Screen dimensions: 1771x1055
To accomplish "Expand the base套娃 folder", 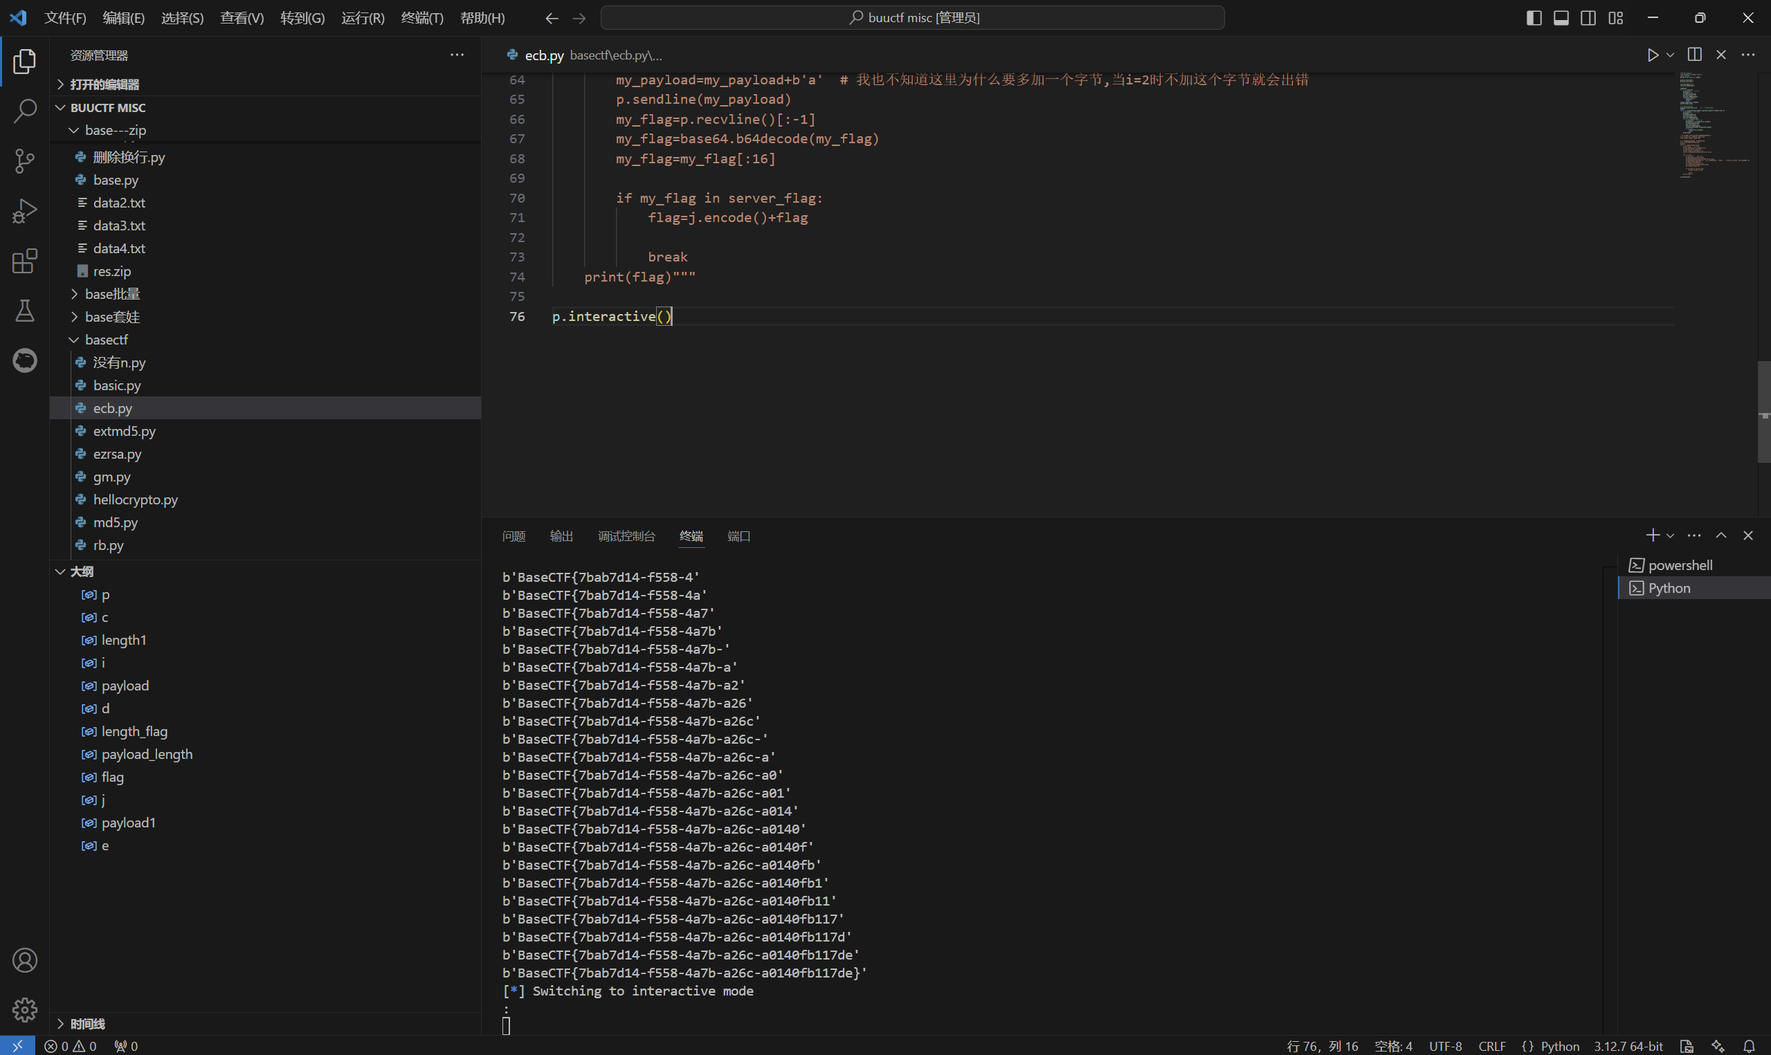I will click(x=265, y=317).
